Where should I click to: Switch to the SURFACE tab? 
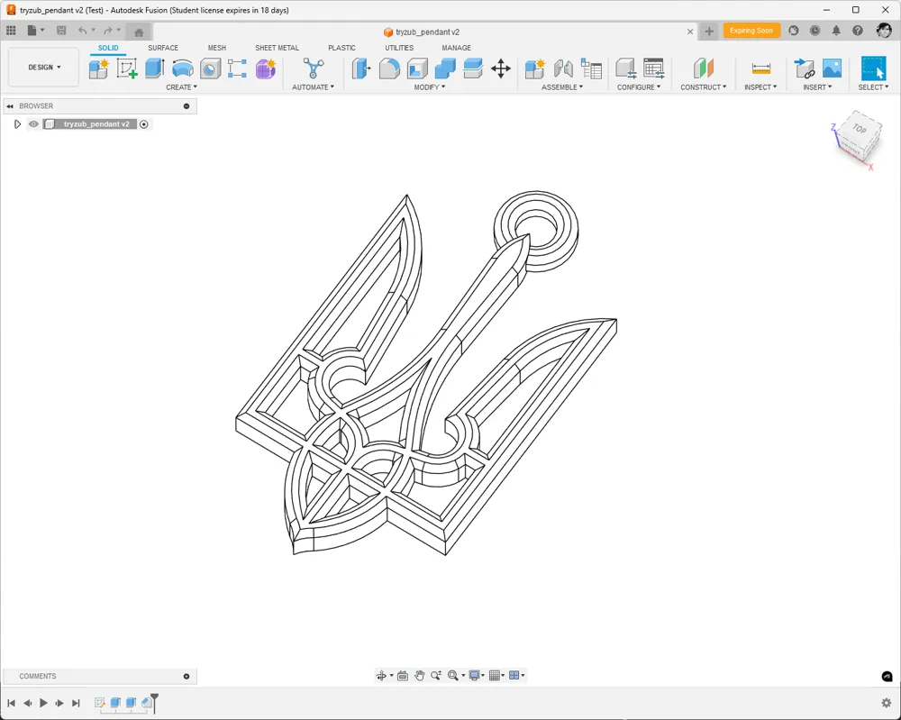pos(163,48)
